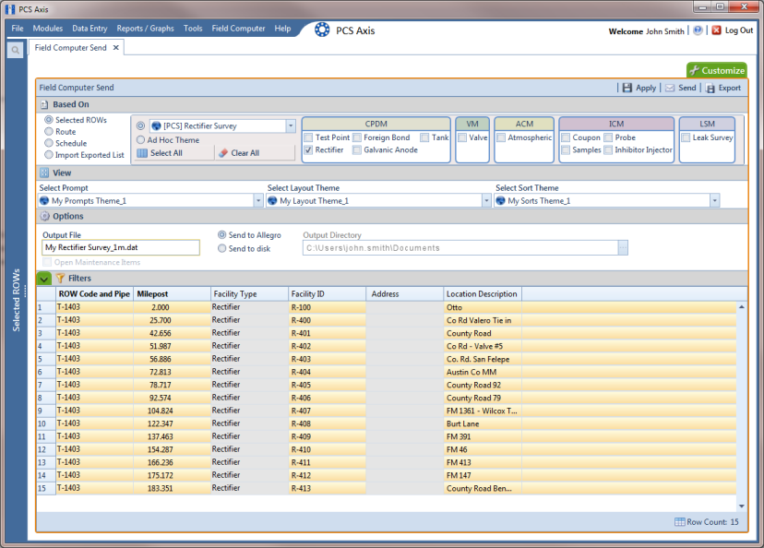Enable the Galvanic Anode checkbox
Image resolution: width=764 pixels, height=548 pixels.
point(357,150)
